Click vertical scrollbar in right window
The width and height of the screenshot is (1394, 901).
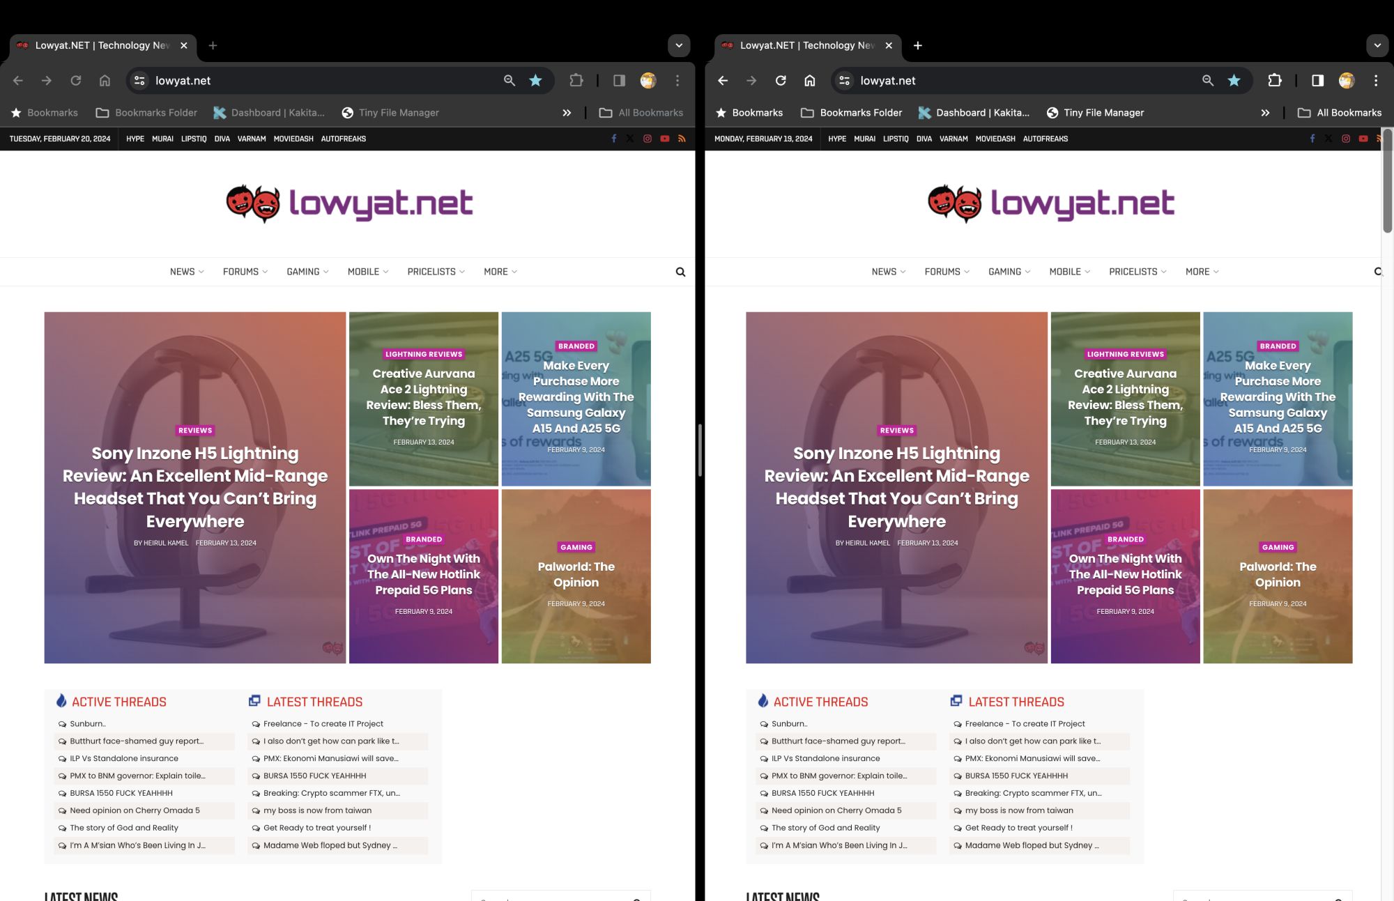tap(1387, 181)
